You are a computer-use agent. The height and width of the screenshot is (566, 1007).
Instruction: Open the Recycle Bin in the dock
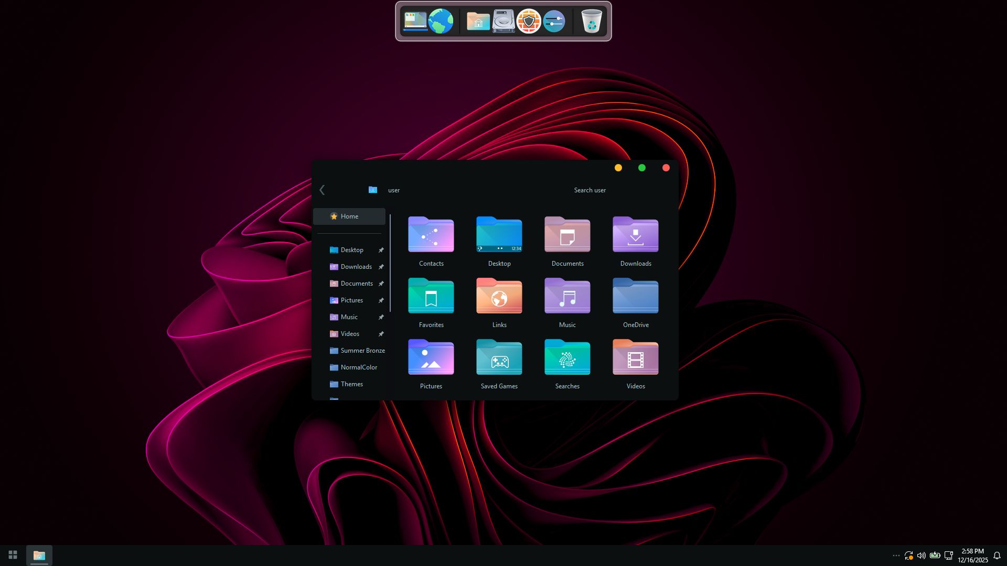592,21
